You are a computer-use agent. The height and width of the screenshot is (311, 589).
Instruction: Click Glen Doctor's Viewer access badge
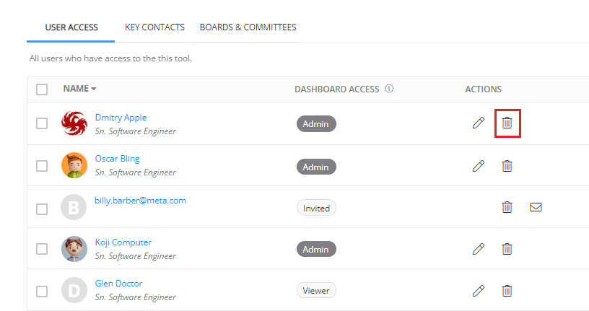(x=316, y=291)
